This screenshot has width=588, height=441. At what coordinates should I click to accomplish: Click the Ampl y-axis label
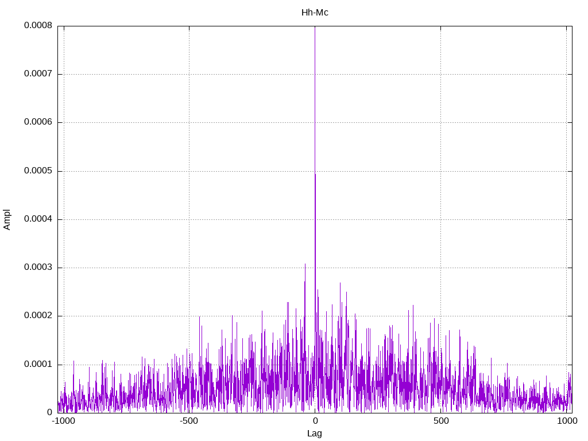7,219
